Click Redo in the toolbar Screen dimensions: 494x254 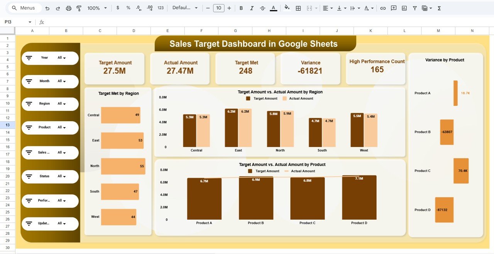(x=57, y=8)
